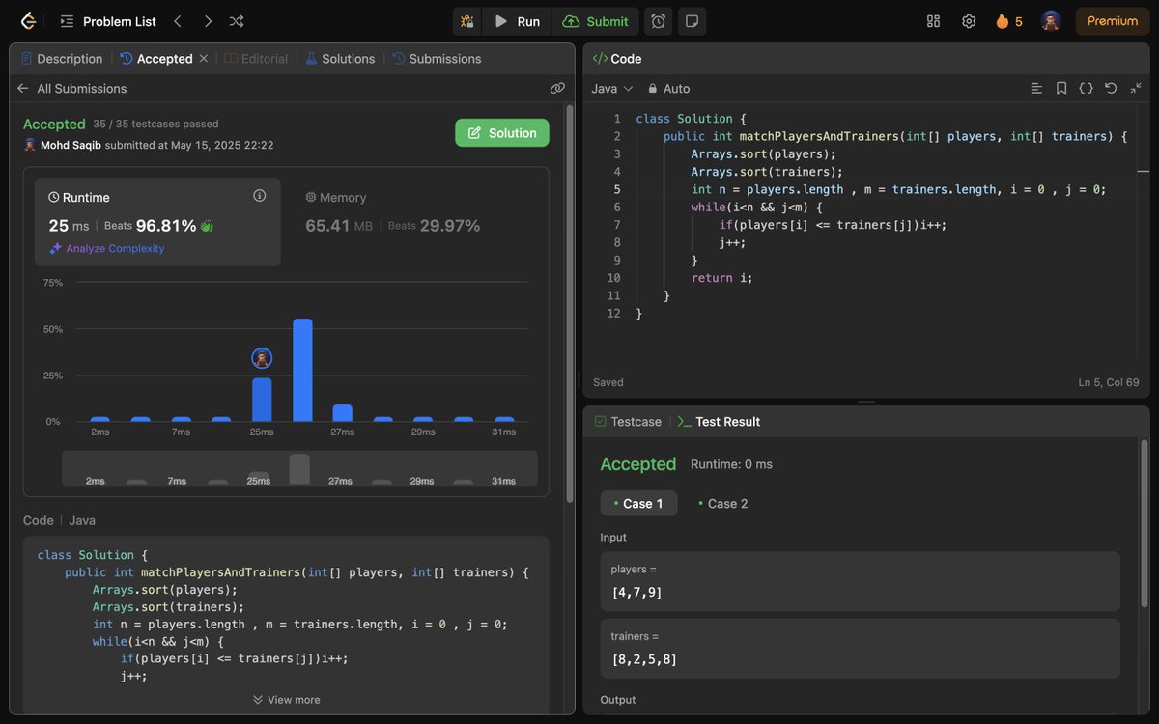
Task: Run the code
Action: [518, 21]
